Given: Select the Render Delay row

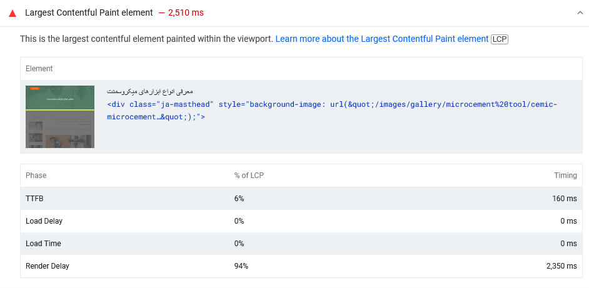Looking at the screenshot, I should [x=48, y=266].
